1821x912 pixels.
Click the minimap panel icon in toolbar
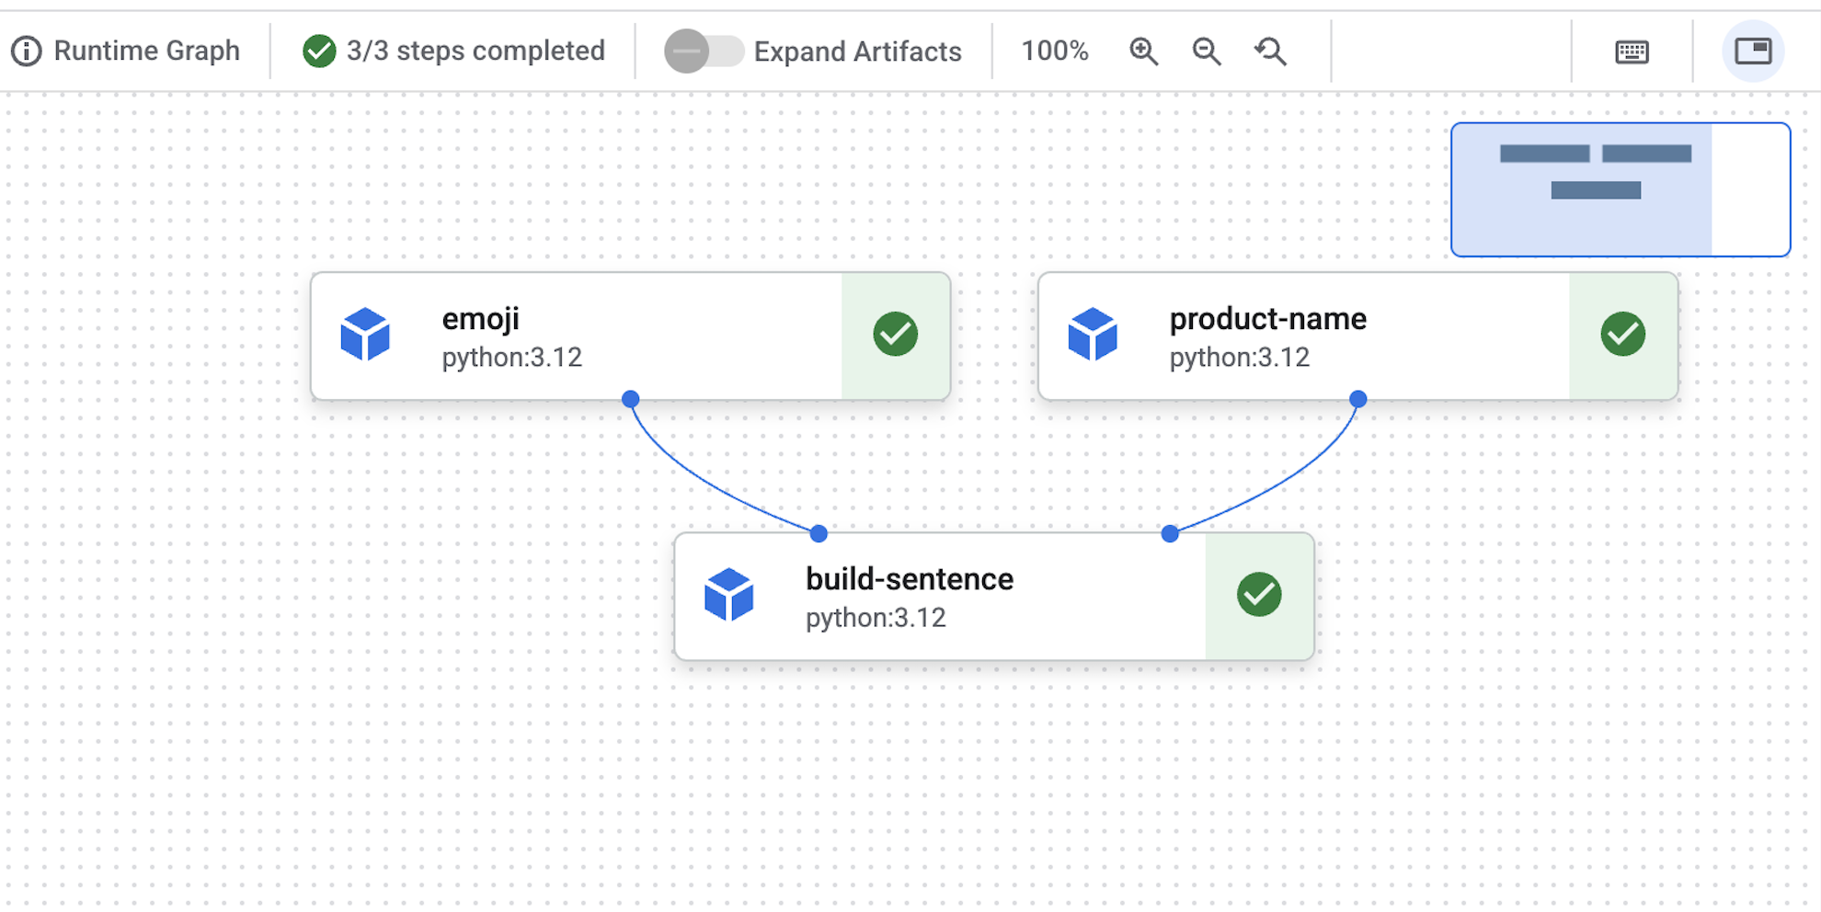click(x=1751, y=51)
